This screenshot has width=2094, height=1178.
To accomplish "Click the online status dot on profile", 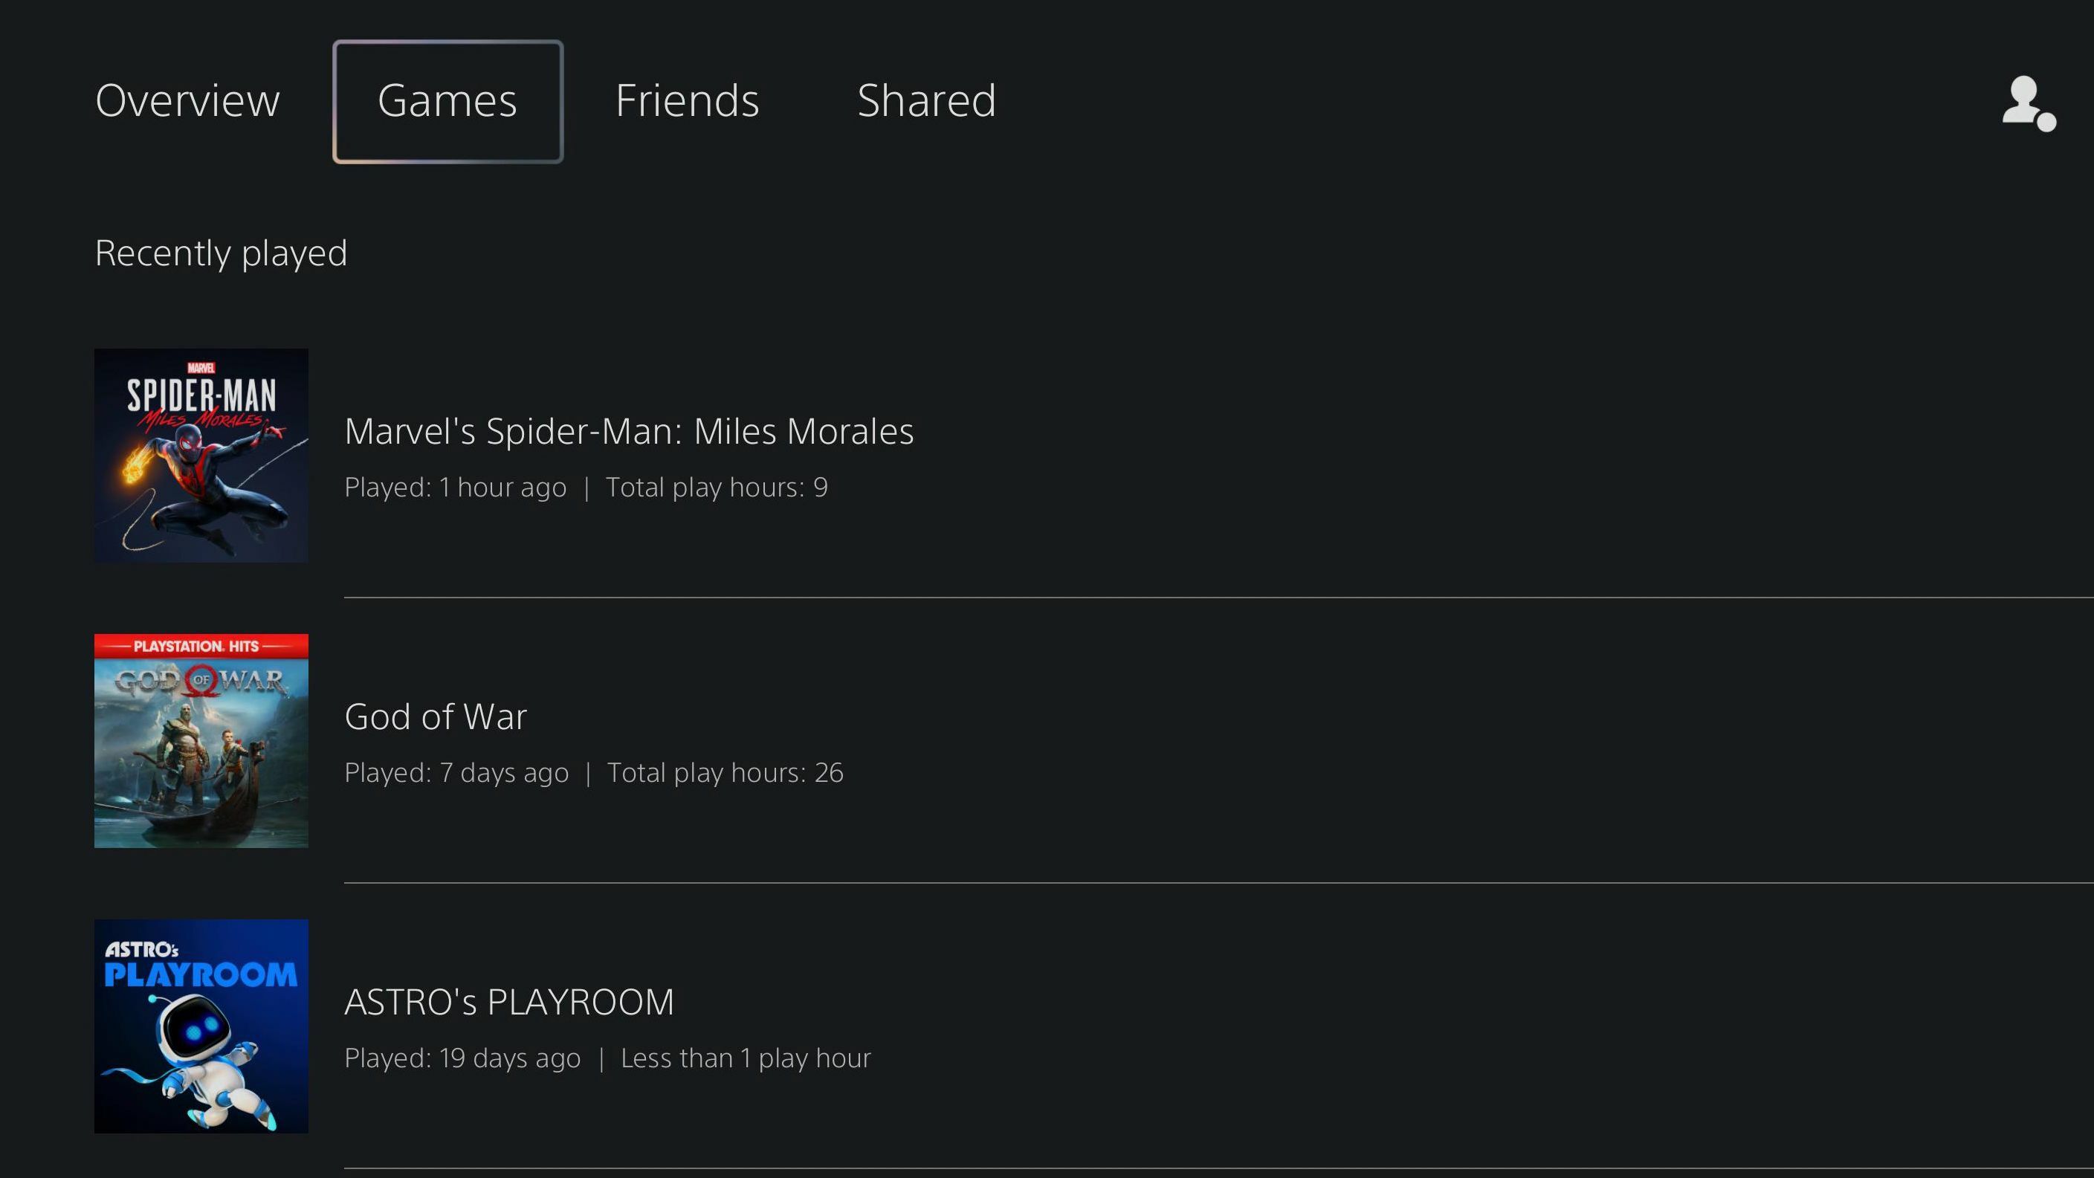I will point(2047,122).
